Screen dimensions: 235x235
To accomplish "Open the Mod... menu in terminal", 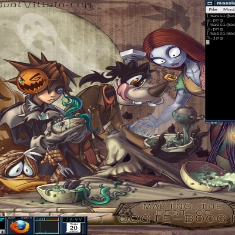I will pyautogui.click(x=229, y=9).
